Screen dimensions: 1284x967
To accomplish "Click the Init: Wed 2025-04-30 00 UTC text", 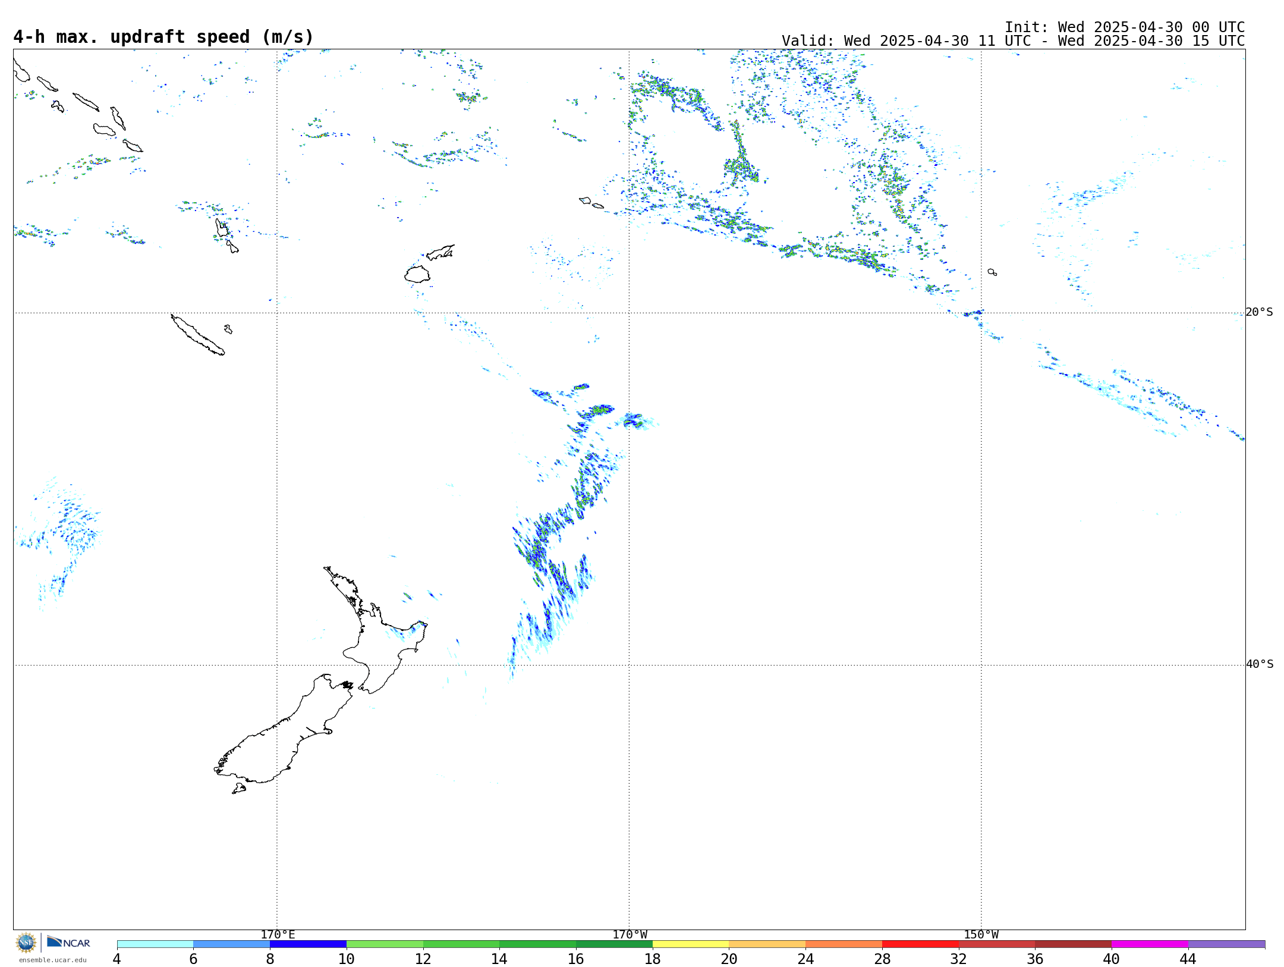I will point(1124,27).
